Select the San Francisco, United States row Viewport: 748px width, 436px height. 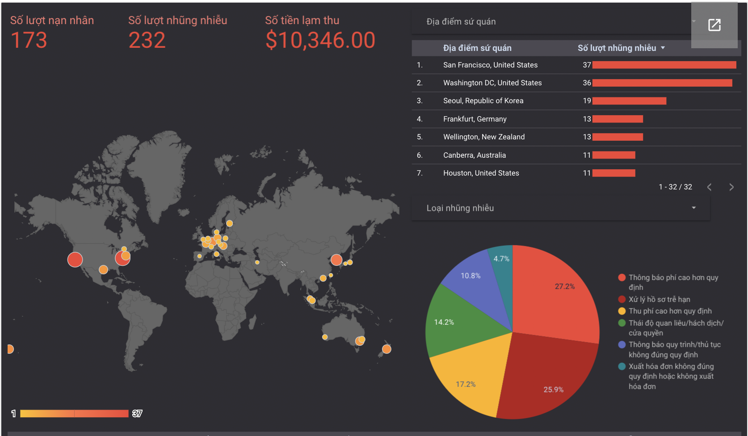pyautogui.click(x=490, y=65)
